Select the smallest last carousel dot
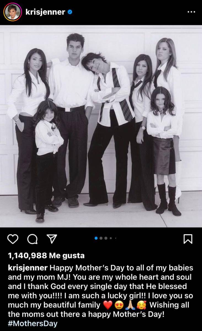Viewport: 202px width, 331px height. [115, 238]
